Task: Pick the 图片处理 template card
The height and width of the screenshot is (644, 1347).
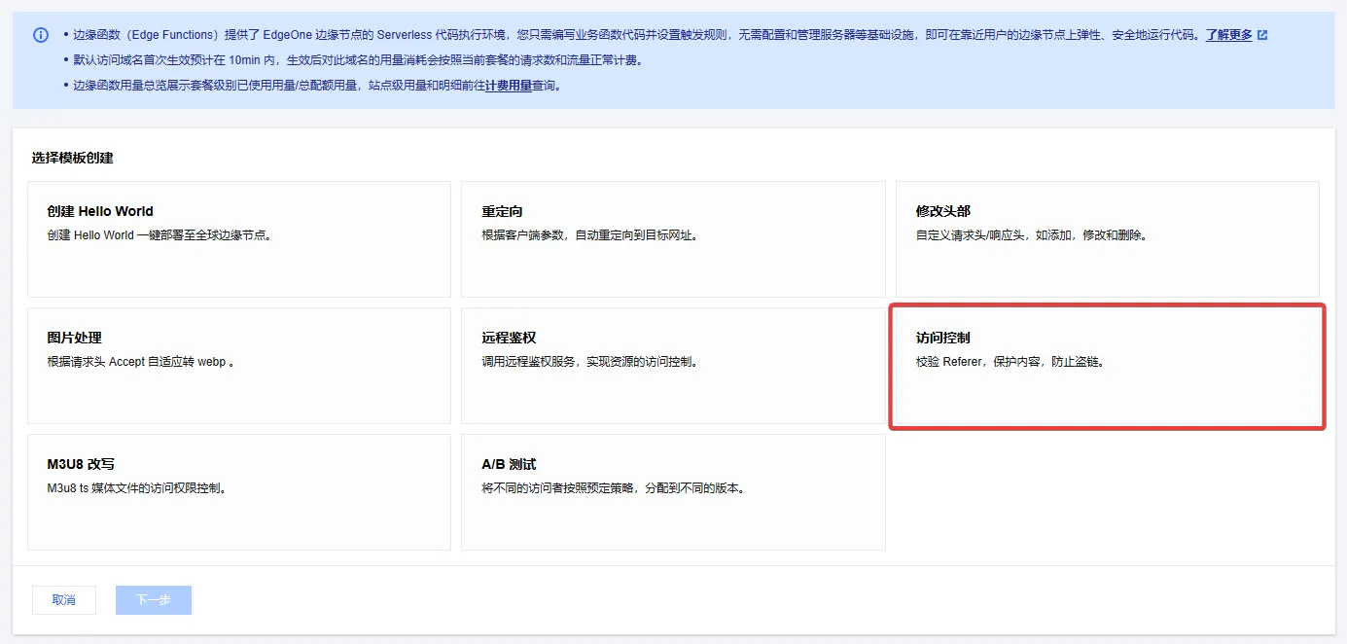Action: (x=238, y=366)
